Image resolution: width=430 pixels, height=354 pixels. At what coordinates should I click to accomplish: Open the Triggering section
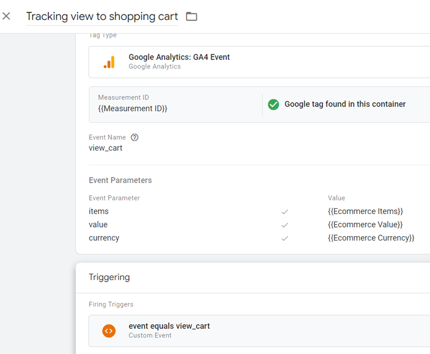tap(109, 277)
